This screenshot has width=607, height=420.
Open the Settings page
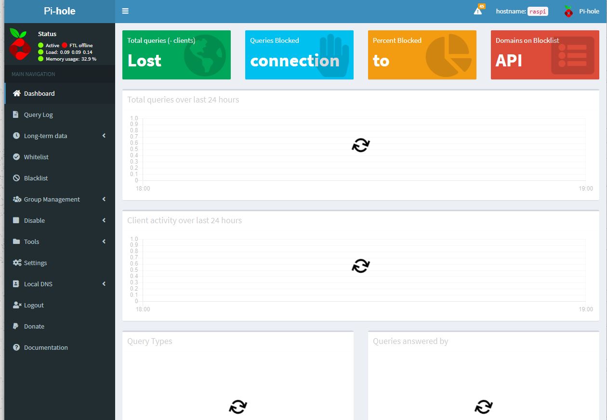click(60, 263)
